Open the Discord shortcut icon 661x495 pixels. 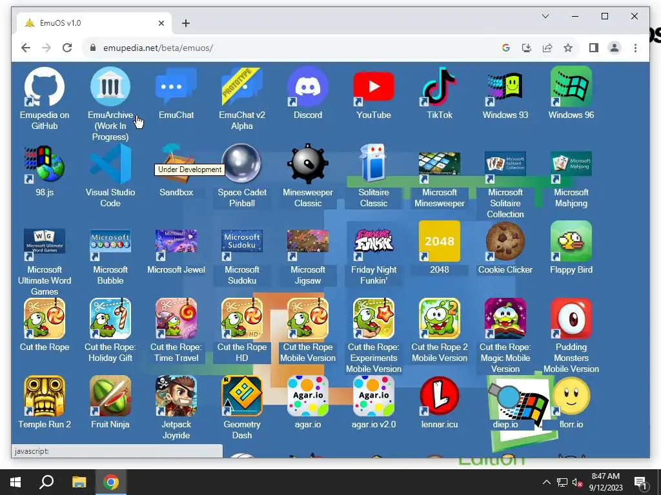coord(308,87)
